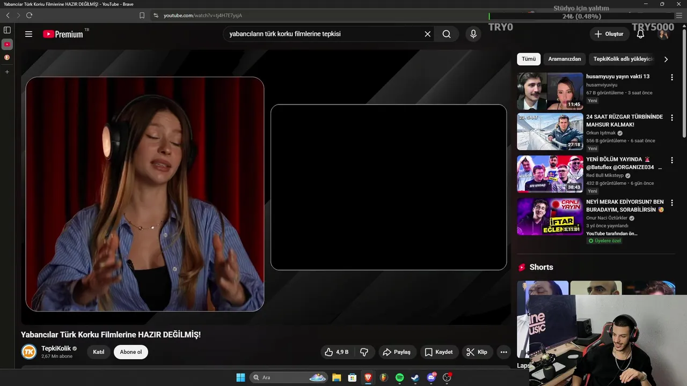Open Microsoft Store from taskbar
This screenshot has height=386, width=687.
pyautogui.click(x=352, y=377)
